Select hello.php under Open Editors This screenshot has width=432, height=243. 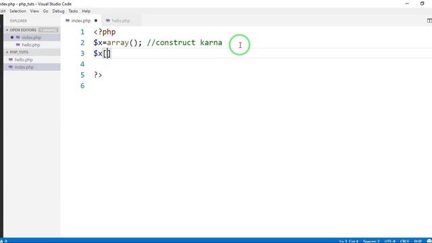tap(32, 45)
